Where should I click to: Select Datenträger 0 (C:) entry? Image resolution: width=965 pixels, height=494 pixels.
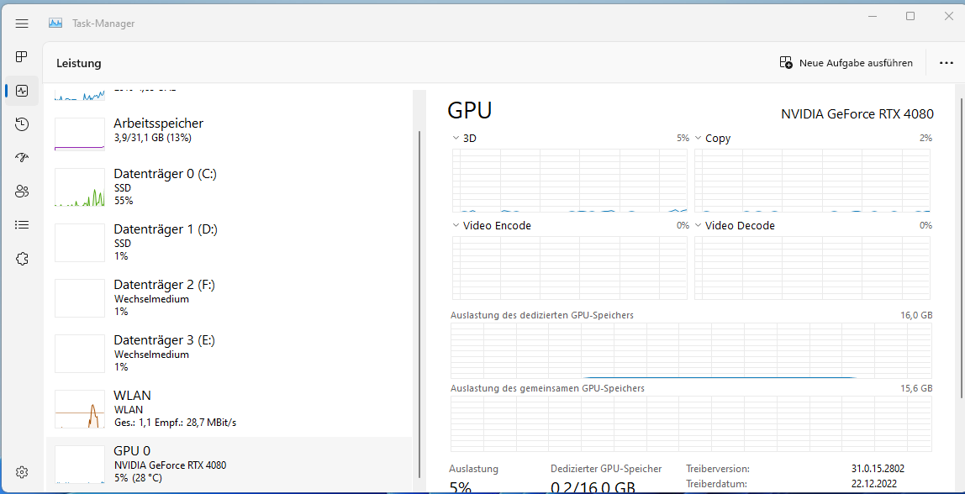point(229,187)
